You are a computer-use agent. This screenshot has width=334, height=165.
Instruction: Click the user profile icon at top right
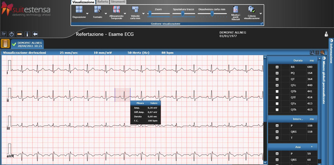click(326, 34)
